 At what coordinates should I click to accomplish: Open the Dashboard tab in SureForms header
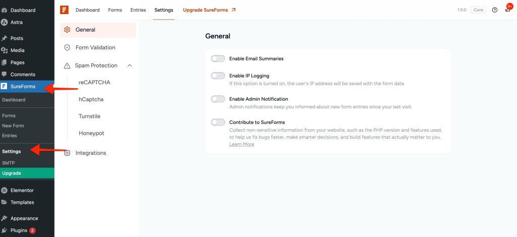[87, 10]
